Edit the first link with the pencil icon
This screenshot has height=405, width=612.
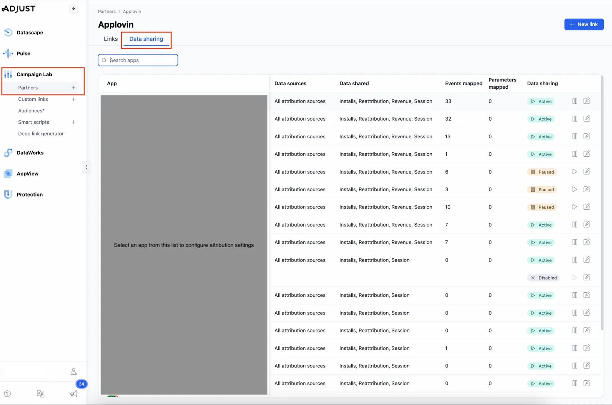[586, 101]
